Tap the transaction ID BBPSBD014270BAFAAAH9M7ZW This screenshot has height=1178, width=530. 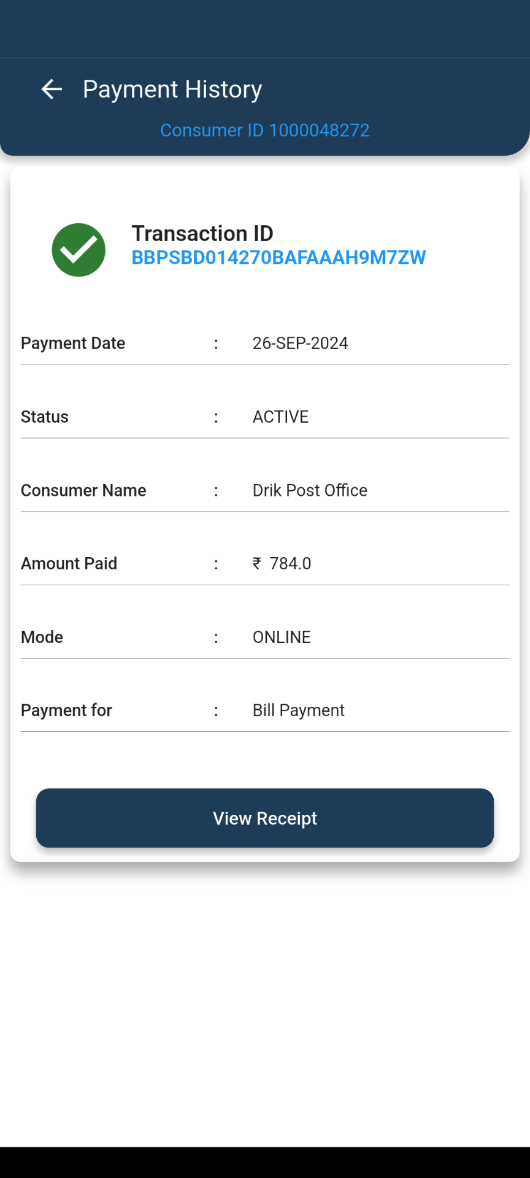coord(278,258)
